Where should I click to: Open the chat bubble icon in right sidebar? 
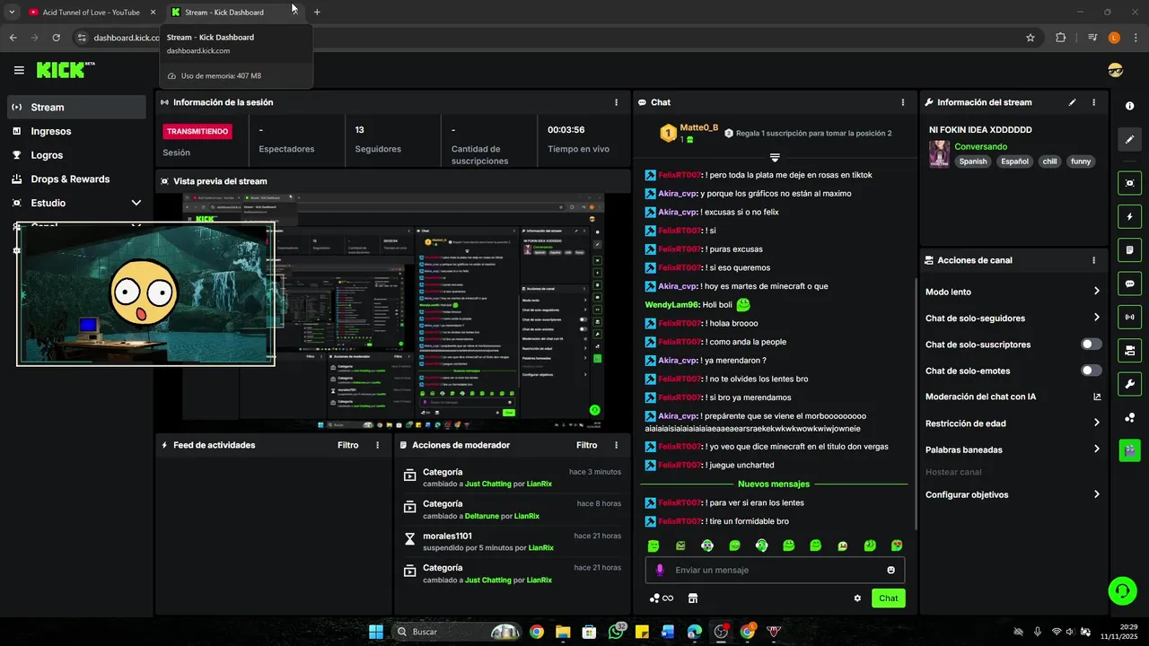point(1129,284)
